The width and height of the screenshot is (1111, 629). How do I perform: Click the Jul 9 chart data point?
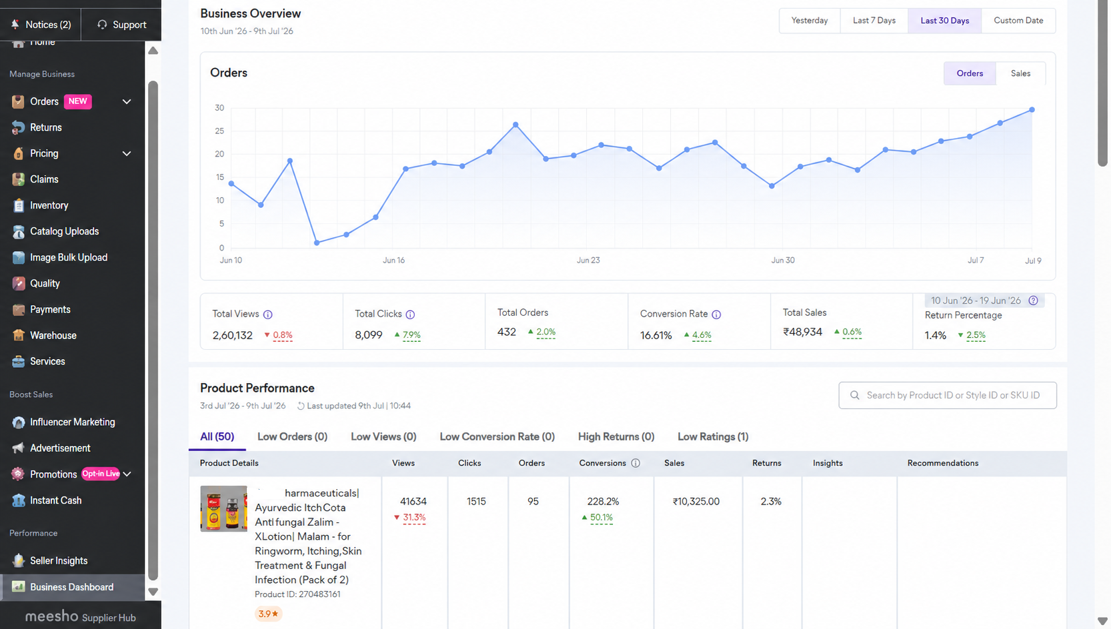tap(1032, 110)
